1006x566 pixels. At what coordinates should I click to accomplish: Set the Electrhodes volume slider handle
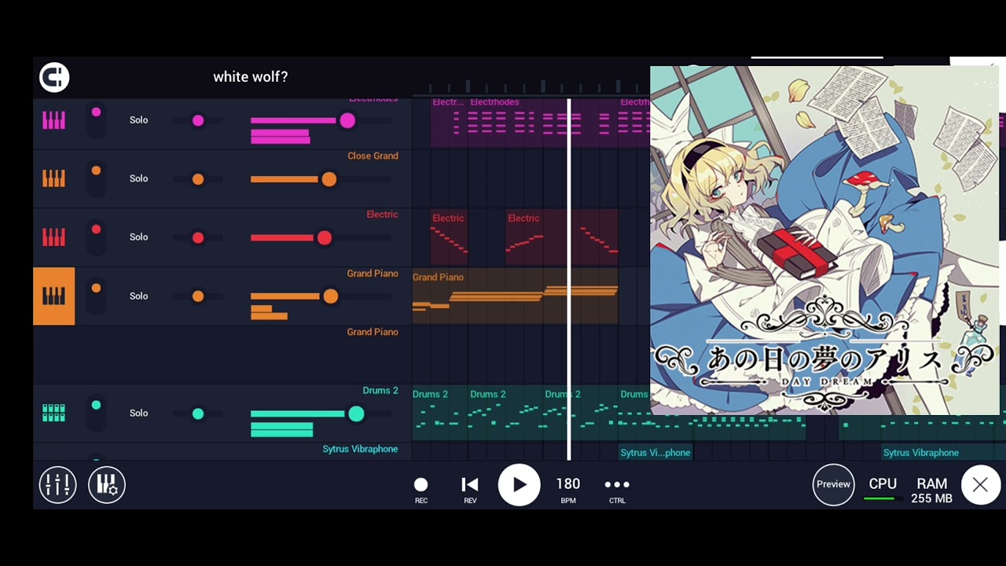click(x=347, y=120)
